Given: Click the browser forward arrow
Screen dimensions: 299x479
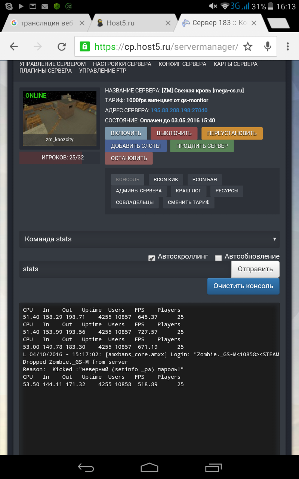Looking at the screenshot, I should tap(38, 46).
